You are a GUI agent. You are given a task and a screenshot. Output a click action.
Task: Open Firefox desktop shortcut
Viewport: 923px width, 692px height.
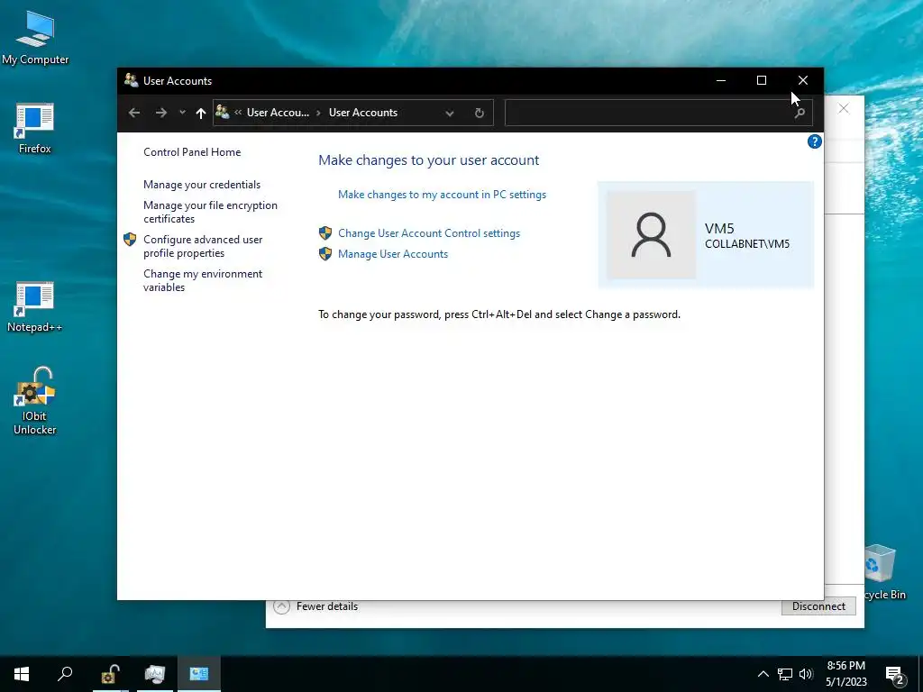pos(35,128)
